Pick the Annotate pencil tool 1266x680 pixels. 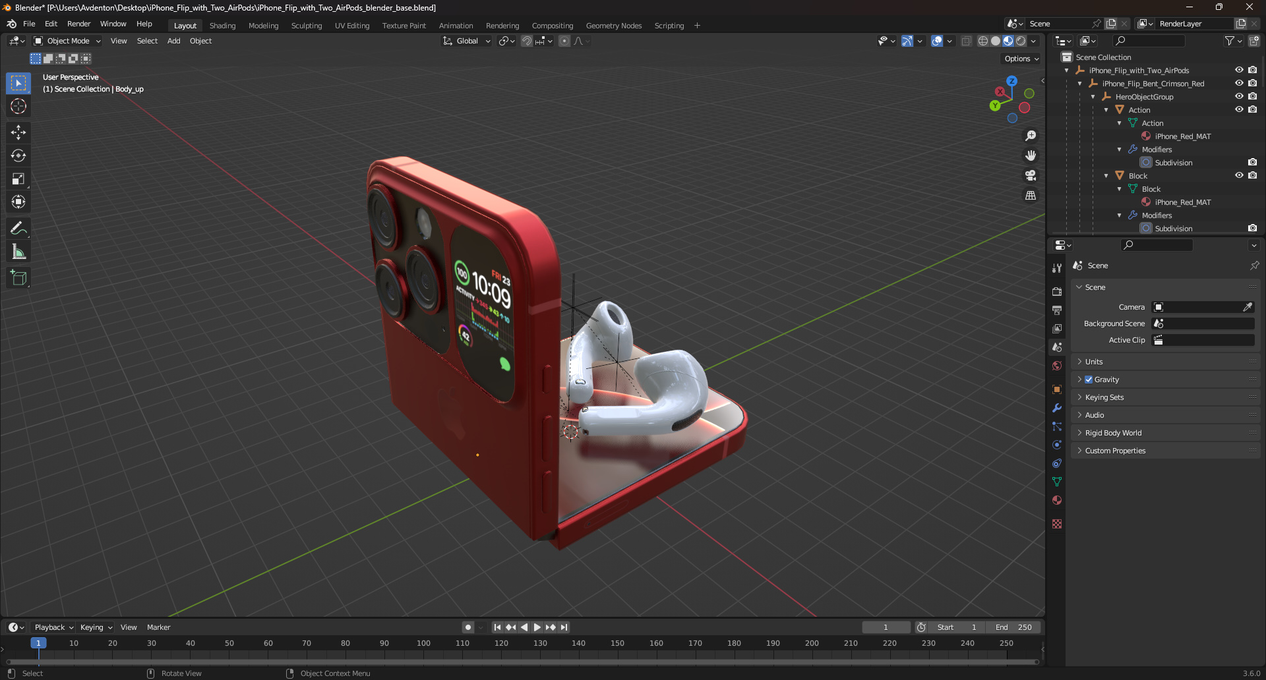click(18, 228)
